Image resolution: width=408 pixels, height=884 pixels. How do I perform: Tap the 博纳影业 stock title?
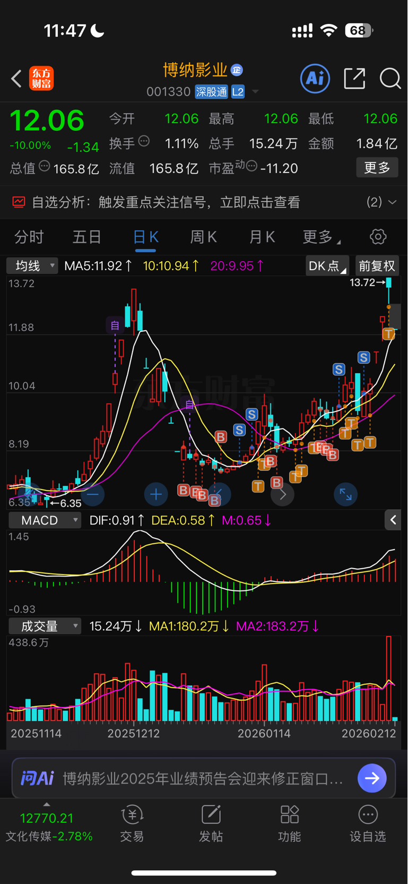pos(195,70)
